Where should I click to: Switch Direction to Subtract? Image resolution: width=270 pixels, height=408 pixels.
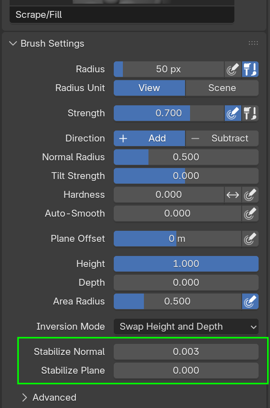222,138
